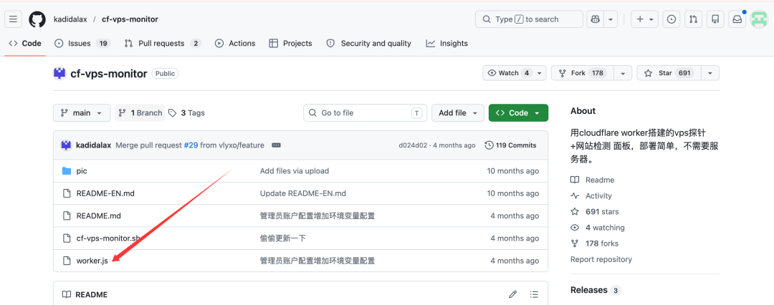Open the pic folder
This screenshot has height=305, width=774.
[82, 171]
